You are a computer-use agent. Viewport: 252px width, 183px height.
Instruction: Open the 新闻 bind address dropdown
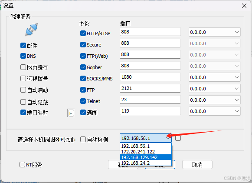(215, 111)
